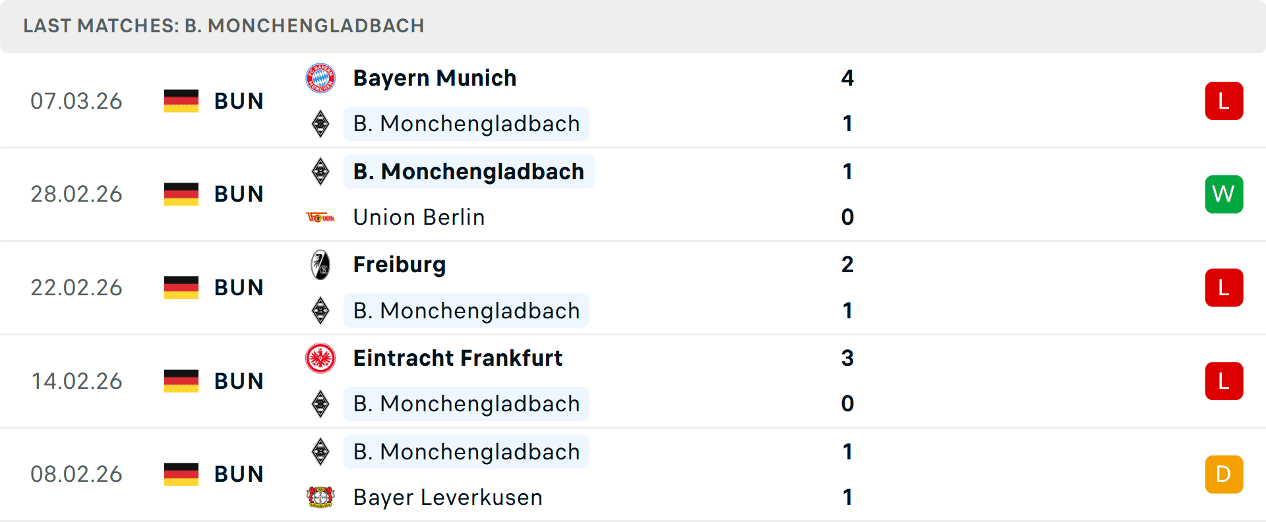Click the Monchengladbach crest in the Bayern match row
The width and height of the screenshot is (1266, 522).
pyautogui.click(x=320, y=123)
